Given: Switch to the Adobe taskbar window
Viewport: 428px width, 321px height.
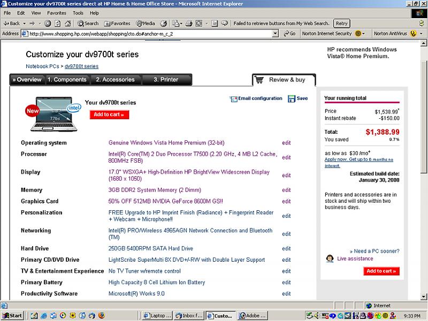Looking at the screenshot, I should coord(253,316).
